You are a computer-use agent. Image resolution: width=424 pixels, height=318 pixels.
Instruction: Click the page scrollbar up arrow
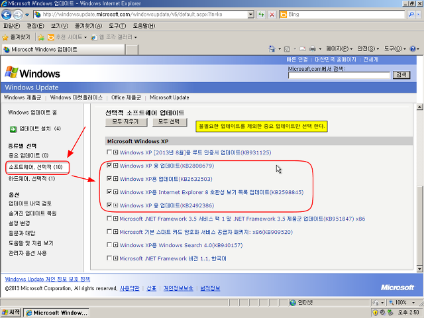pos(419,107)
